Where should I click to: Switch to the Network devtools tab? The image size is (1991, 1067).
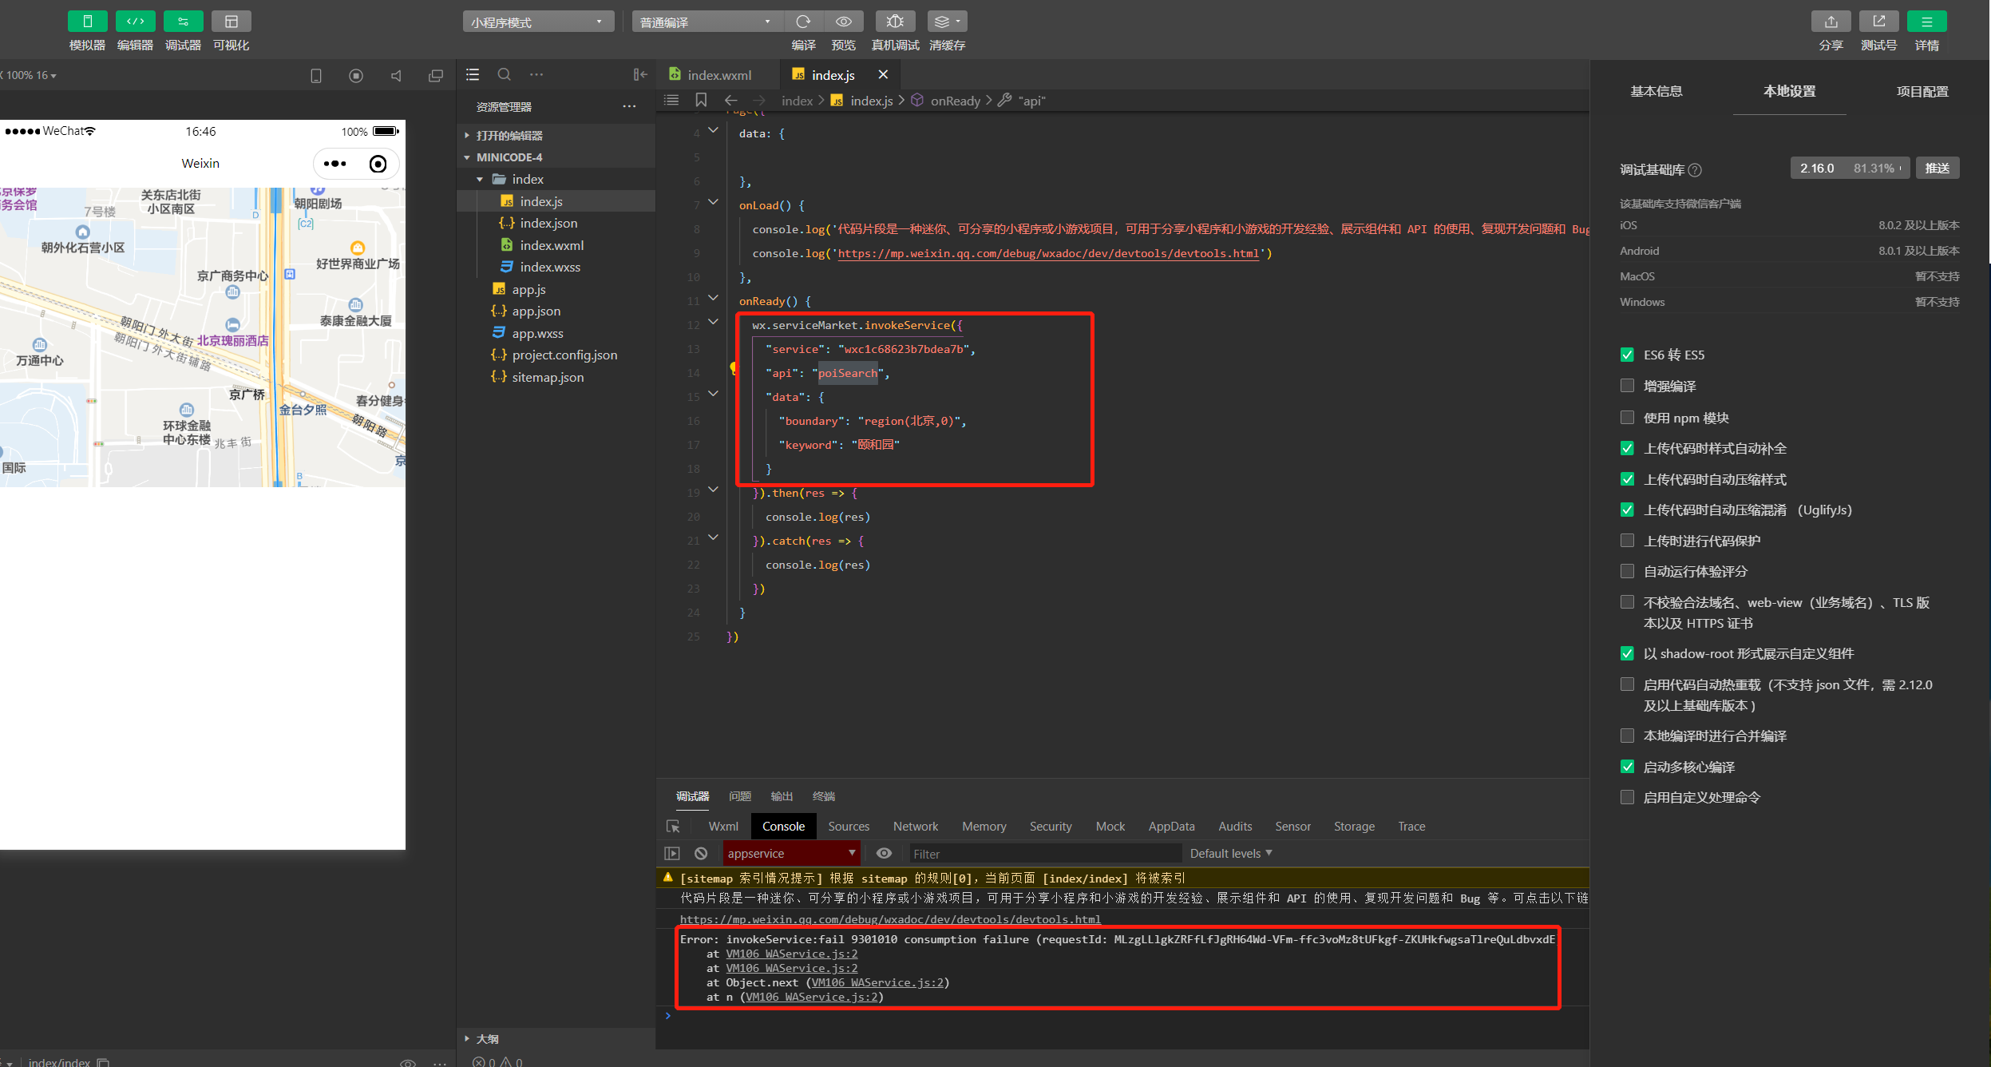[x=915, y=826]
